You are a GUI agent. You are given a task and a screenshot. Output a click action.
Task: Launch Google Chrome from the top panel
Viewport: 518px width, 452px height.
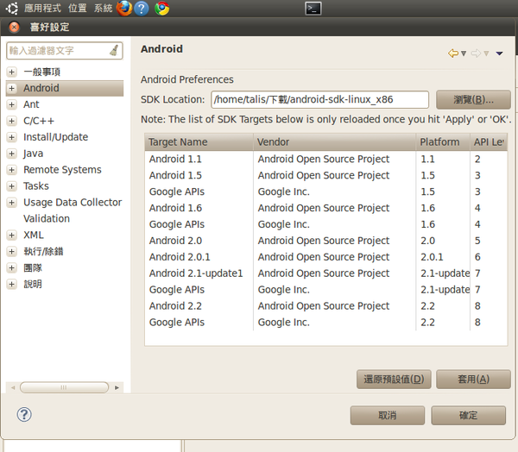click(x=162, y=9)
